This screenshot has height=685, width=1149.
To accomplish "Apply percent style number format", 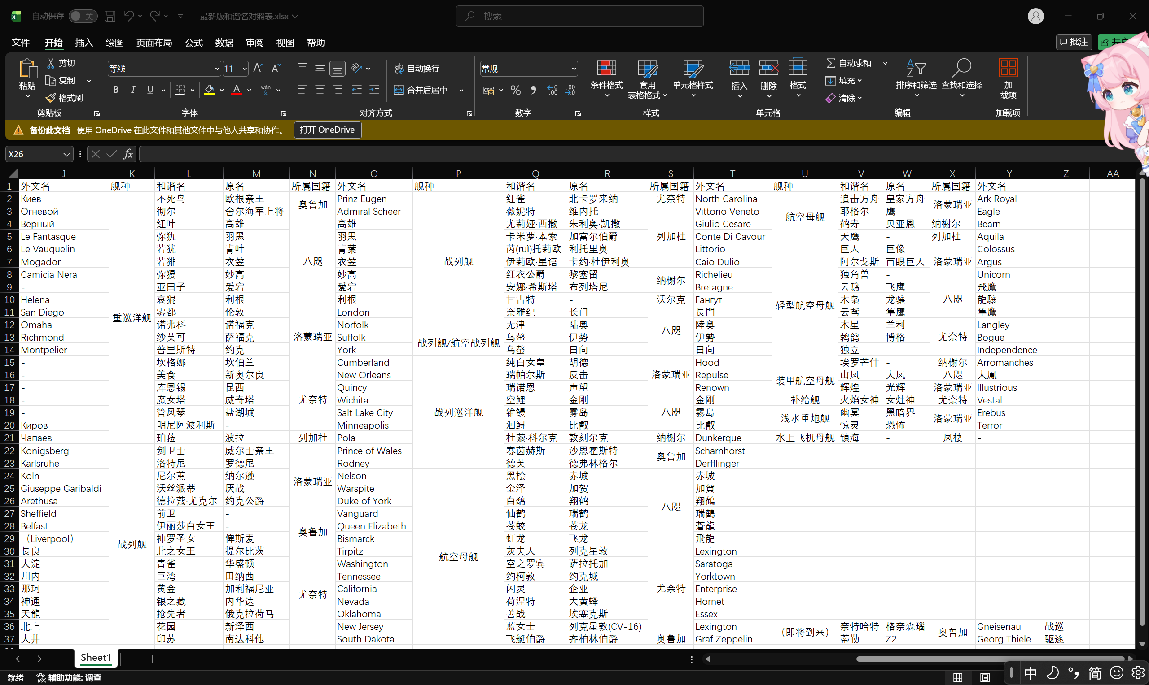I will coord(516,90).
